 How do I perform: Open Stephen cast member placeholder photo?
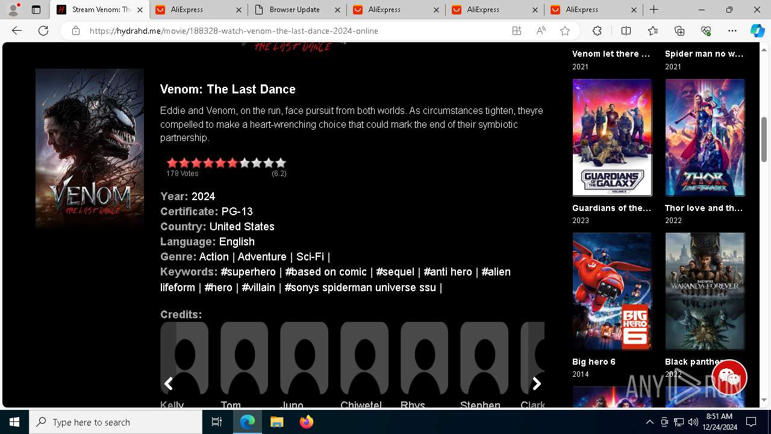484,358
